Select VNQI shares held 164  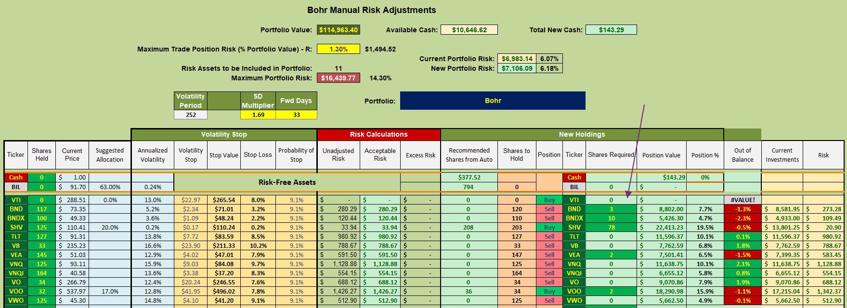(x=42, y=273)
